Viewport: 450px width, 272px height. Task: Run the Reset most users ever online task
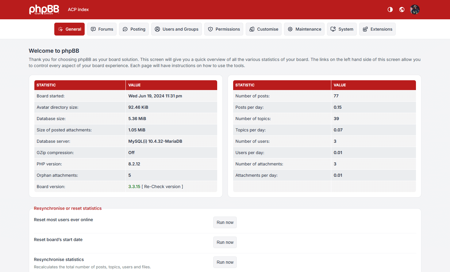[x=225, y=222]
